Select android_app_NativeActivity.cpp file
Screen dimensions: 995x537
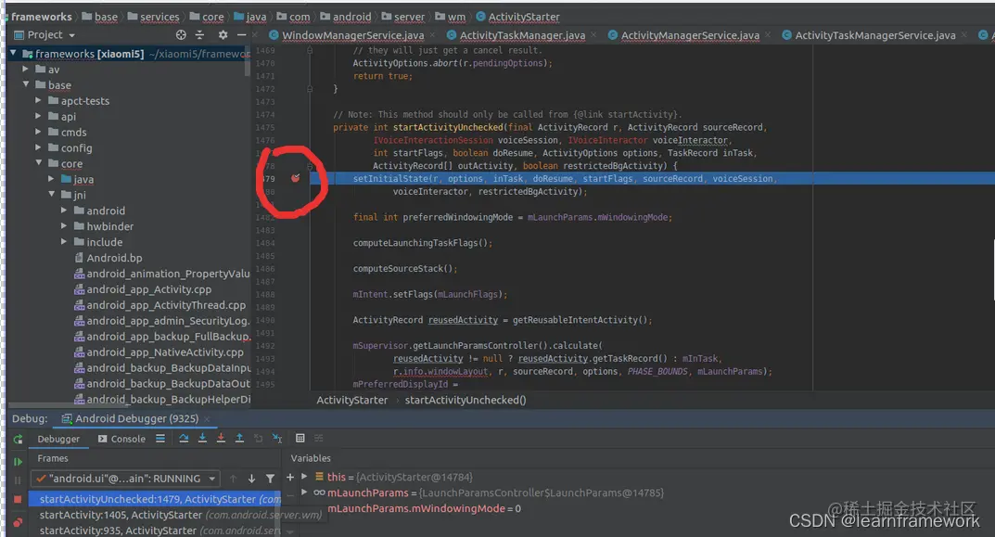pyautogui.click(x=165, y=352)
